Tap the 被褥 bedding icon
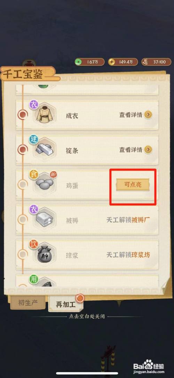This screenshot has width=174, height=378. (x=45, y=219)
